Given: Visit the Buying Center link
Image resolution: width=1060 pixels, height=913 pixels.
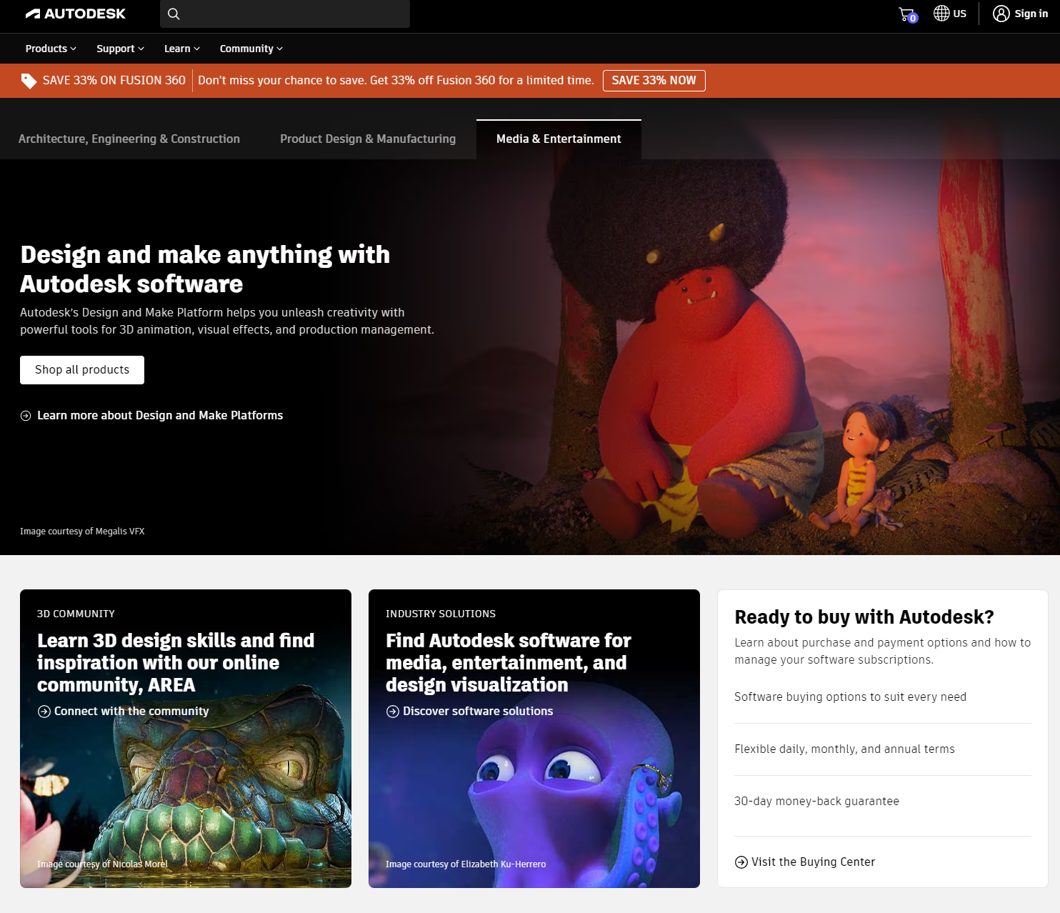Looking at the screenshot, I should point(813,862).
